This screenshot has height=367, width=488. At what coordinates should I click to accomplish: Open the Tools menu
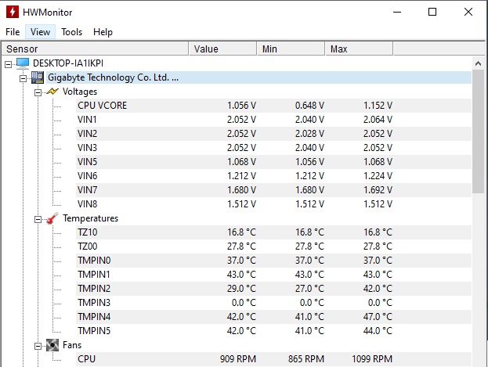tap(71, 32)
